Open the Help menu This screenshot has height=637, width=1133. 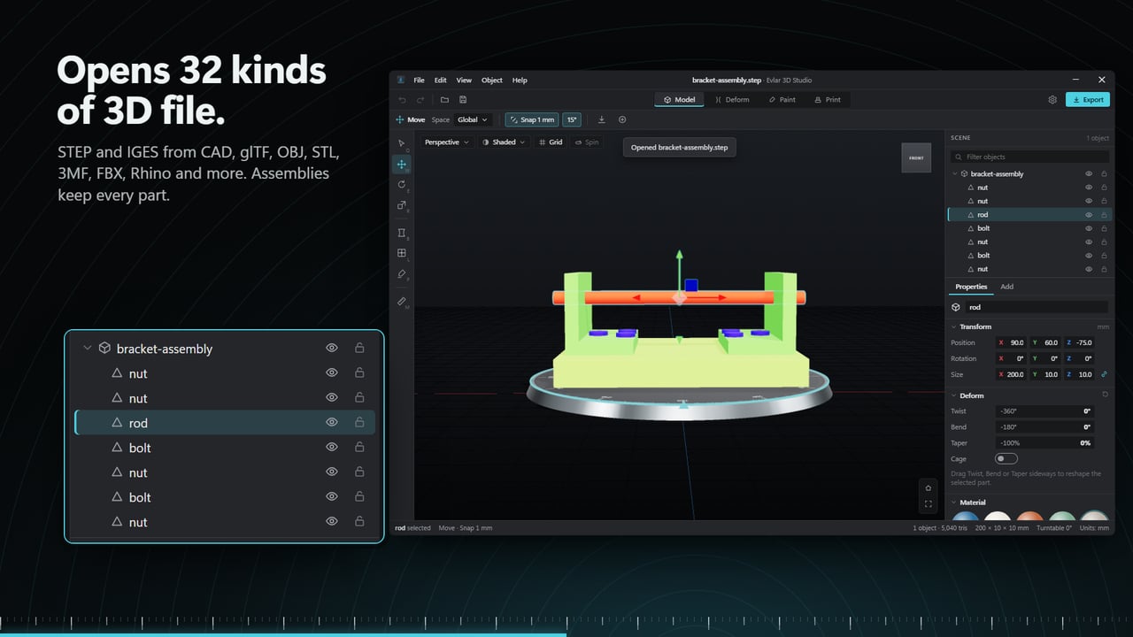[x=520, y=80]
